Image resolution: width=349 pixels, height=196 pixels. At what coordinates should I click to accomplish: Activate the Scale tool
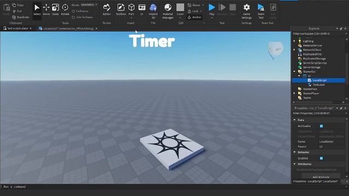[56, 10]
